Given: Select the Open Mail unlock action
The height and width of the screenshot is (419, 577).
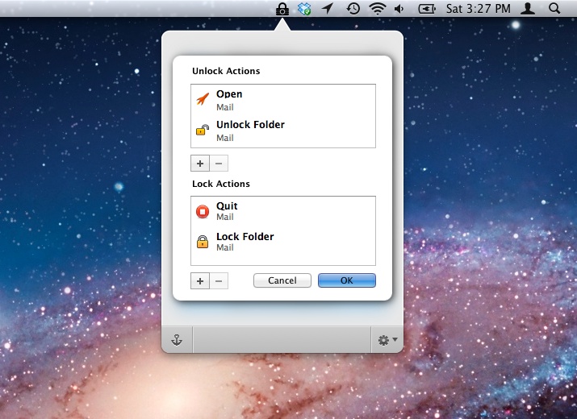Looking at the screenshot, I should point(283,100).
